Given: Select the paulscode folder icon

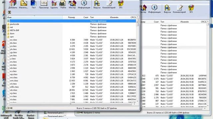Looking at the screenshot, I should pyautogui.click(x=8, y=24).
